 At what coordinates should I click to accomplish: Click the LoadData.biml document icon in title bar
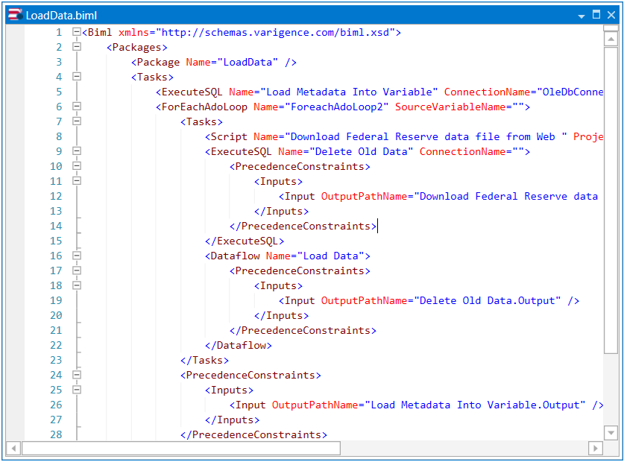13,15
